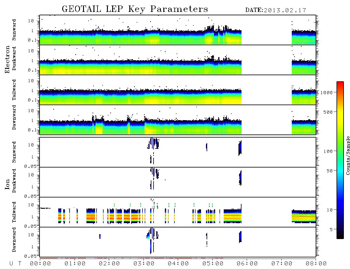Screen dimensions: 350x269
Task: Click the Ion "Sunward" axis label
Action: 14,152
